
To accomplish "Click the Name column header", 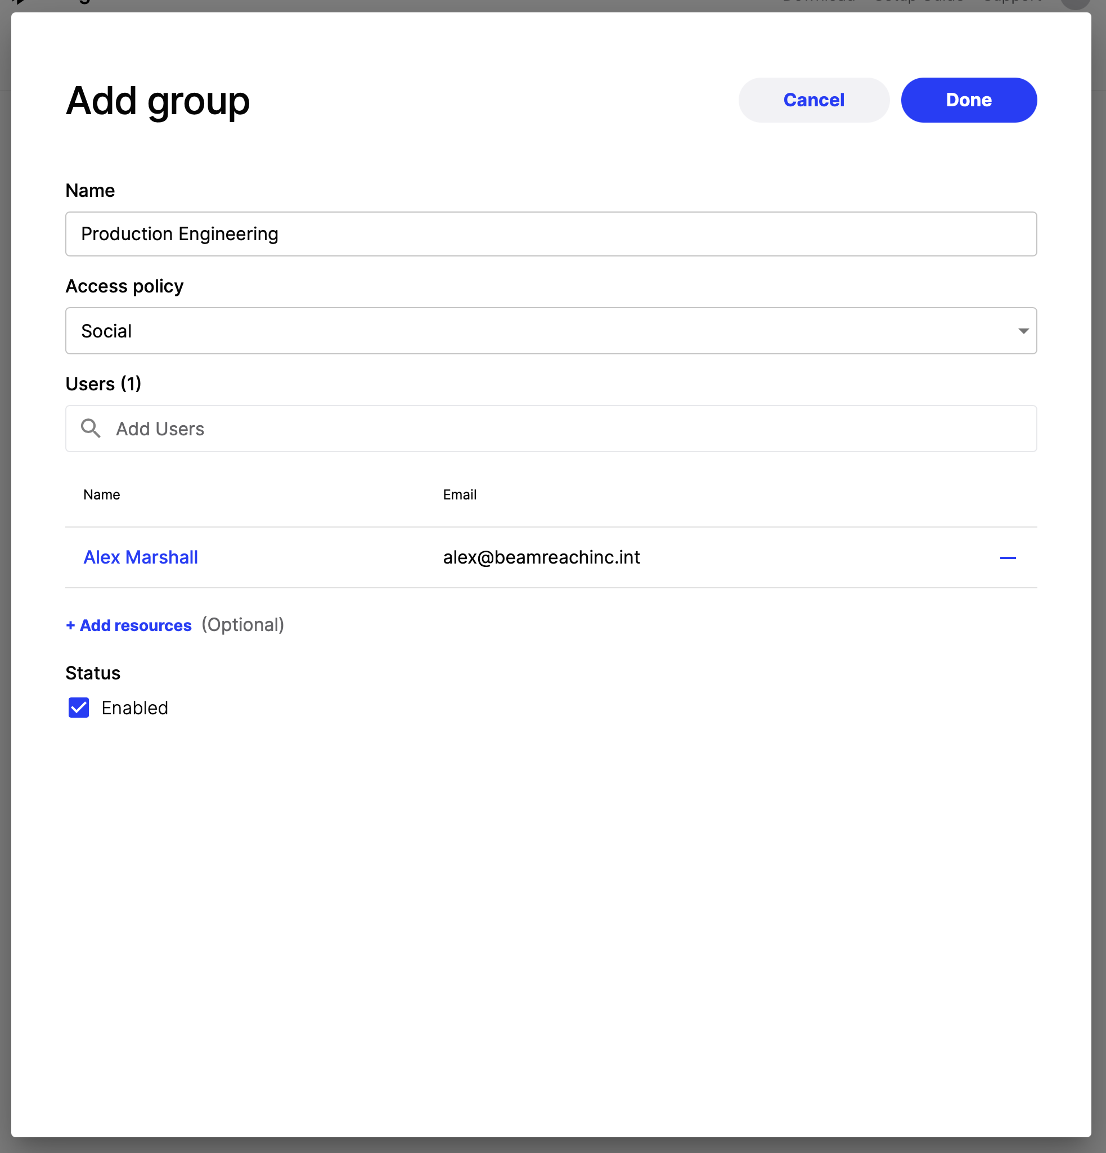I will pos(102,495).
